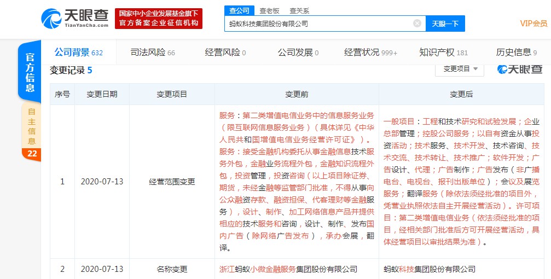This screenshot has width=551, height=279.
Task: Click the 变更记录 5 section heading
Action: click(71, 70)
